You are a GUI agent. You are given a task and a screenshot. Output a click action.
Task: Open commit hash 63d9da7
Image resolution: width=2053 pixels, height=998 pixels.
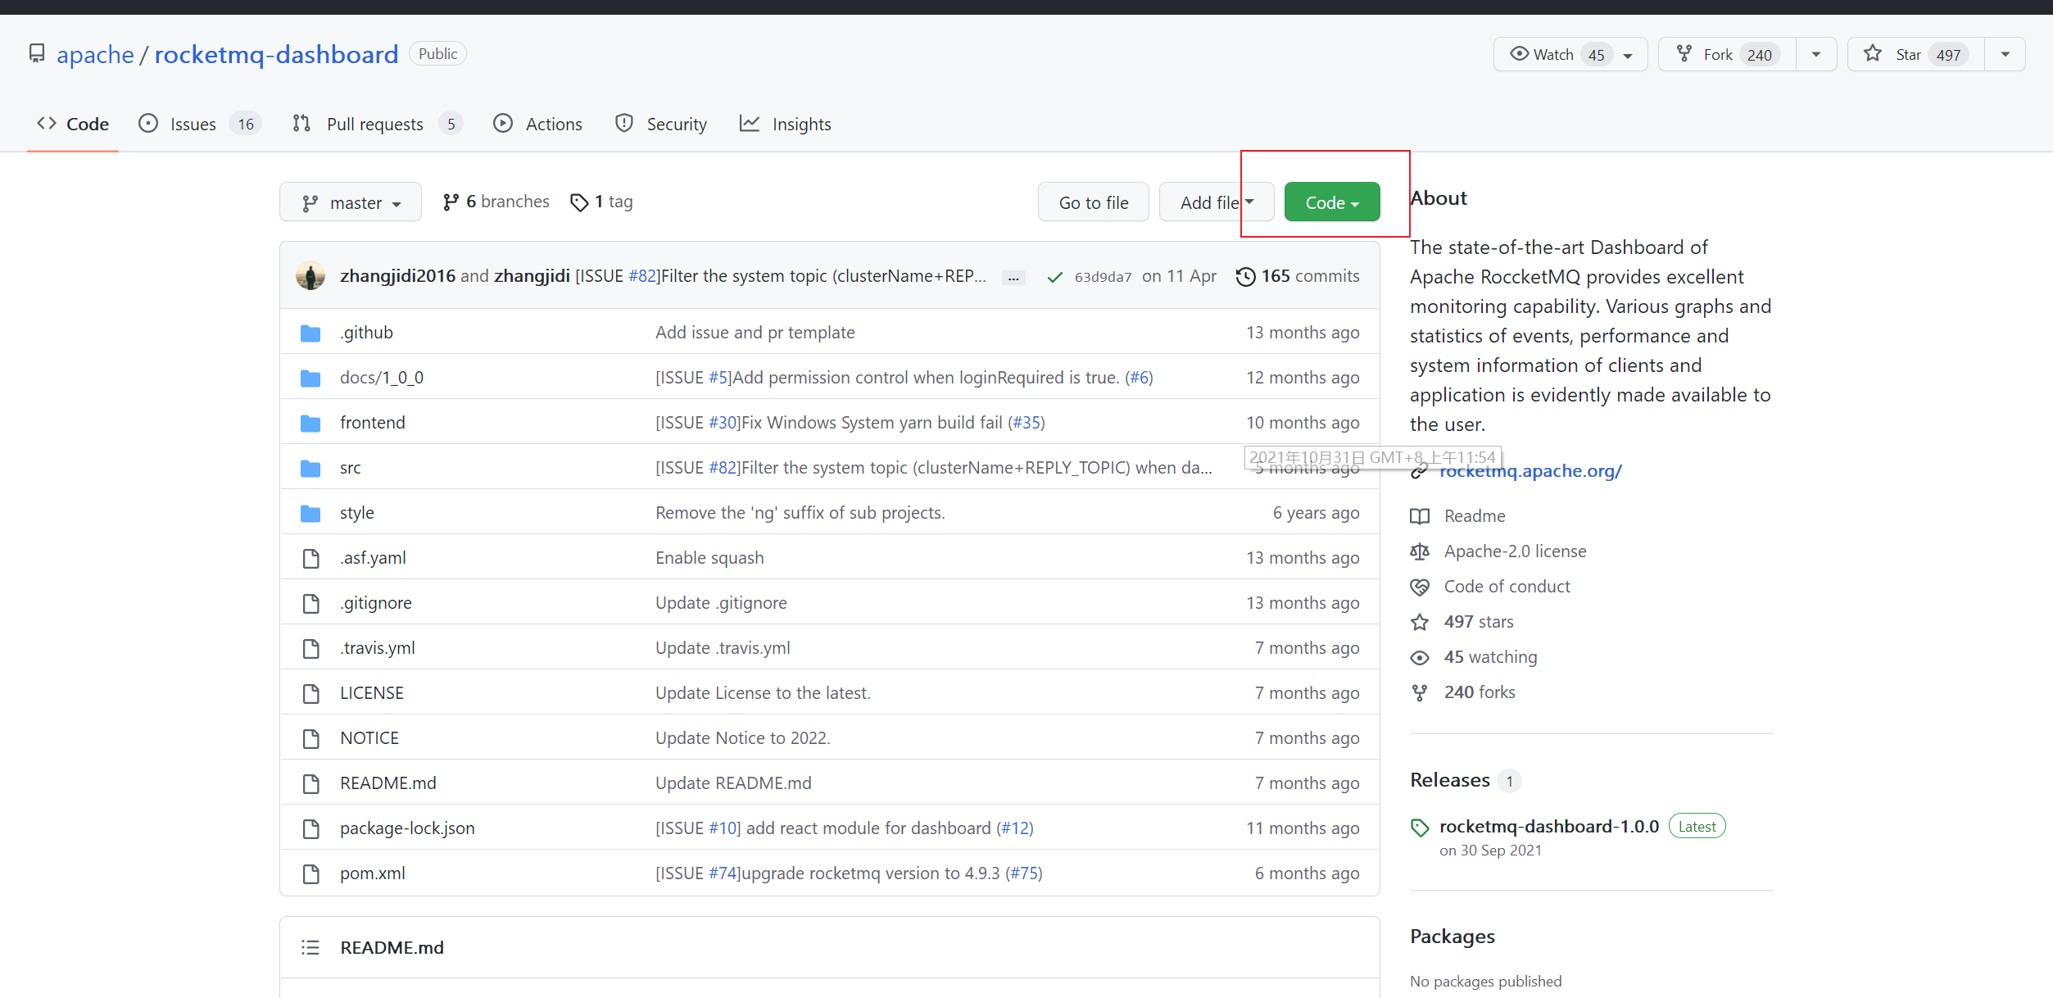[x=1103, y=277]
